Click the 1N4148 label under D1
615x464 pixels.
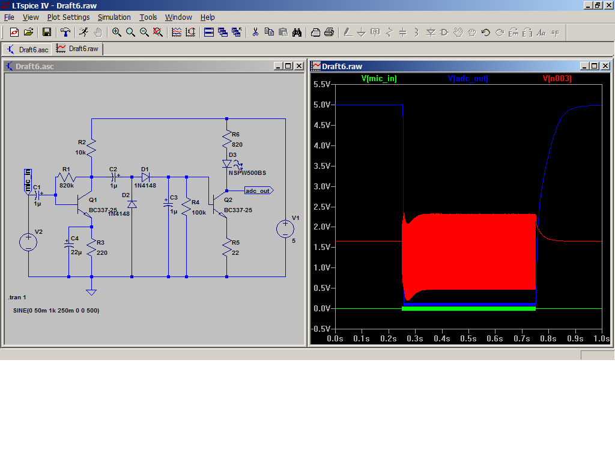pyautogui.click(x=145, y=186)
